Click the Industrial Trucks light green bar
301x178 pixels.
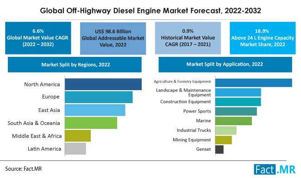pyautogui.click(x=226, y=130)
